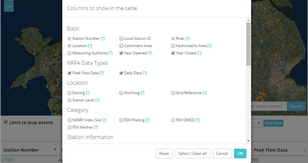
Task: Show help tooltip for River column
Action: coord(187,39)
